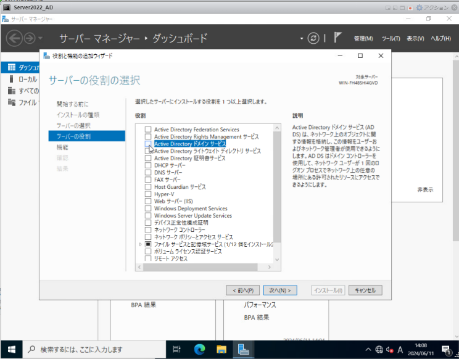Select ボリューム ライセンス認証サービス role text

pos(188,251)
